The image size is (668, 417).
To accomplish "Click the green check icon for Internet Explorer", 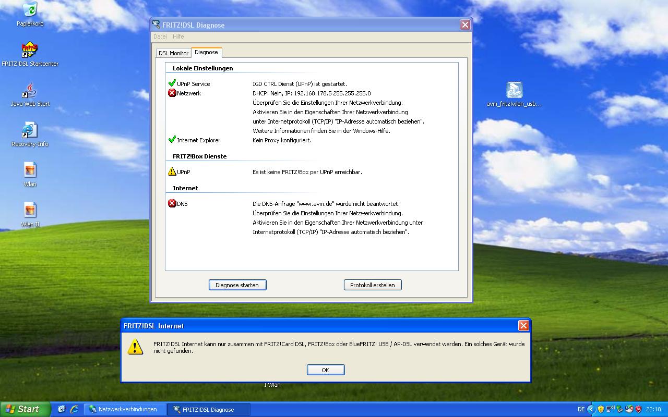I will point(172,140).
